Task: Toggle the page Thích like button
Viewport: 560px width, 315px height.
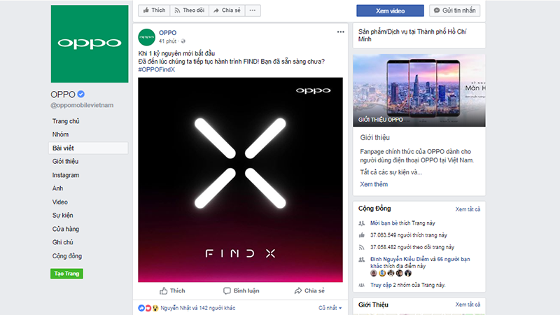Action: click(154, 10)
